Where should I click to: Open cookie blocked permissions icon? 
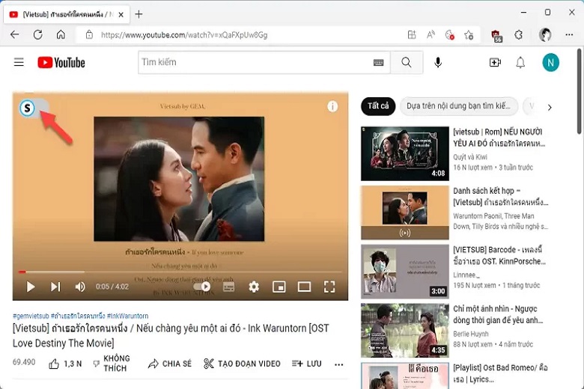[x=450, y=35]
